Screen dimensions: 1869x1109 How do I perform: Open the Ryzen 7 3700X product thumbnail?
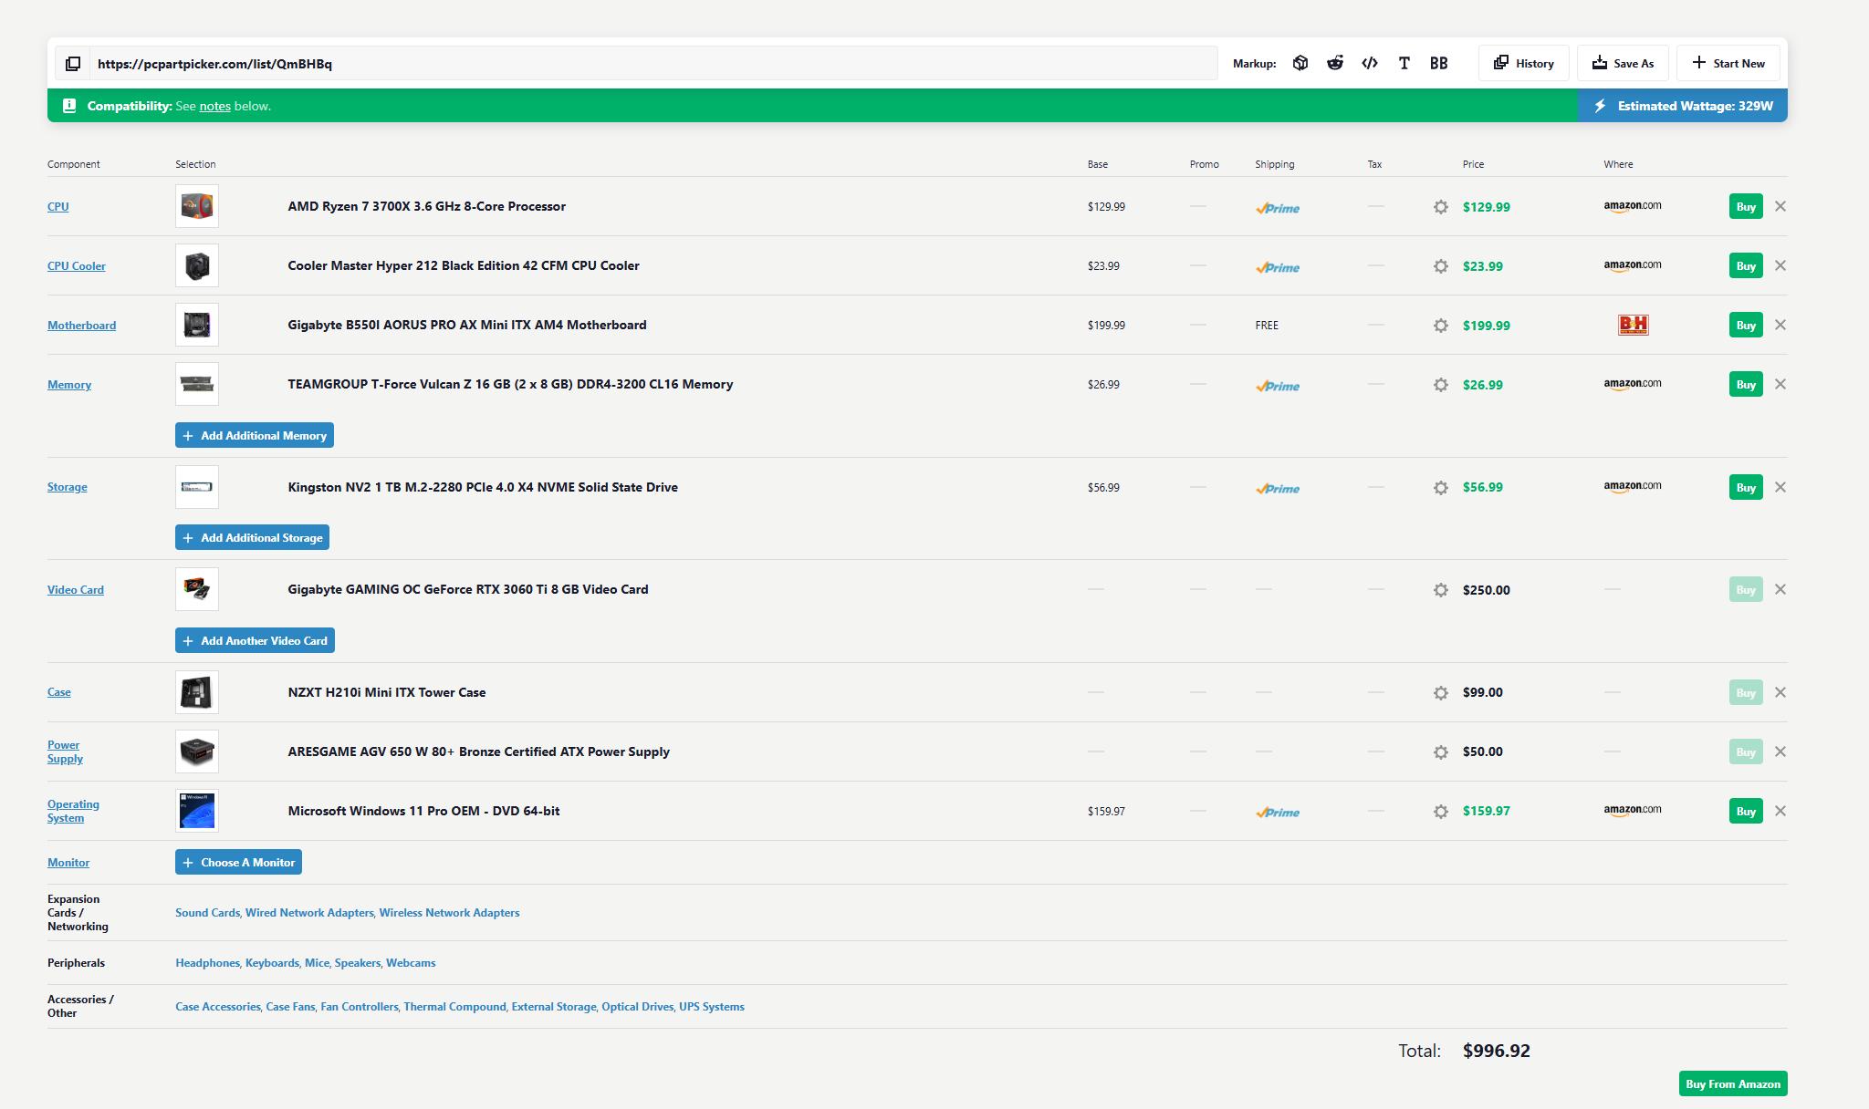tap(197, 206)
